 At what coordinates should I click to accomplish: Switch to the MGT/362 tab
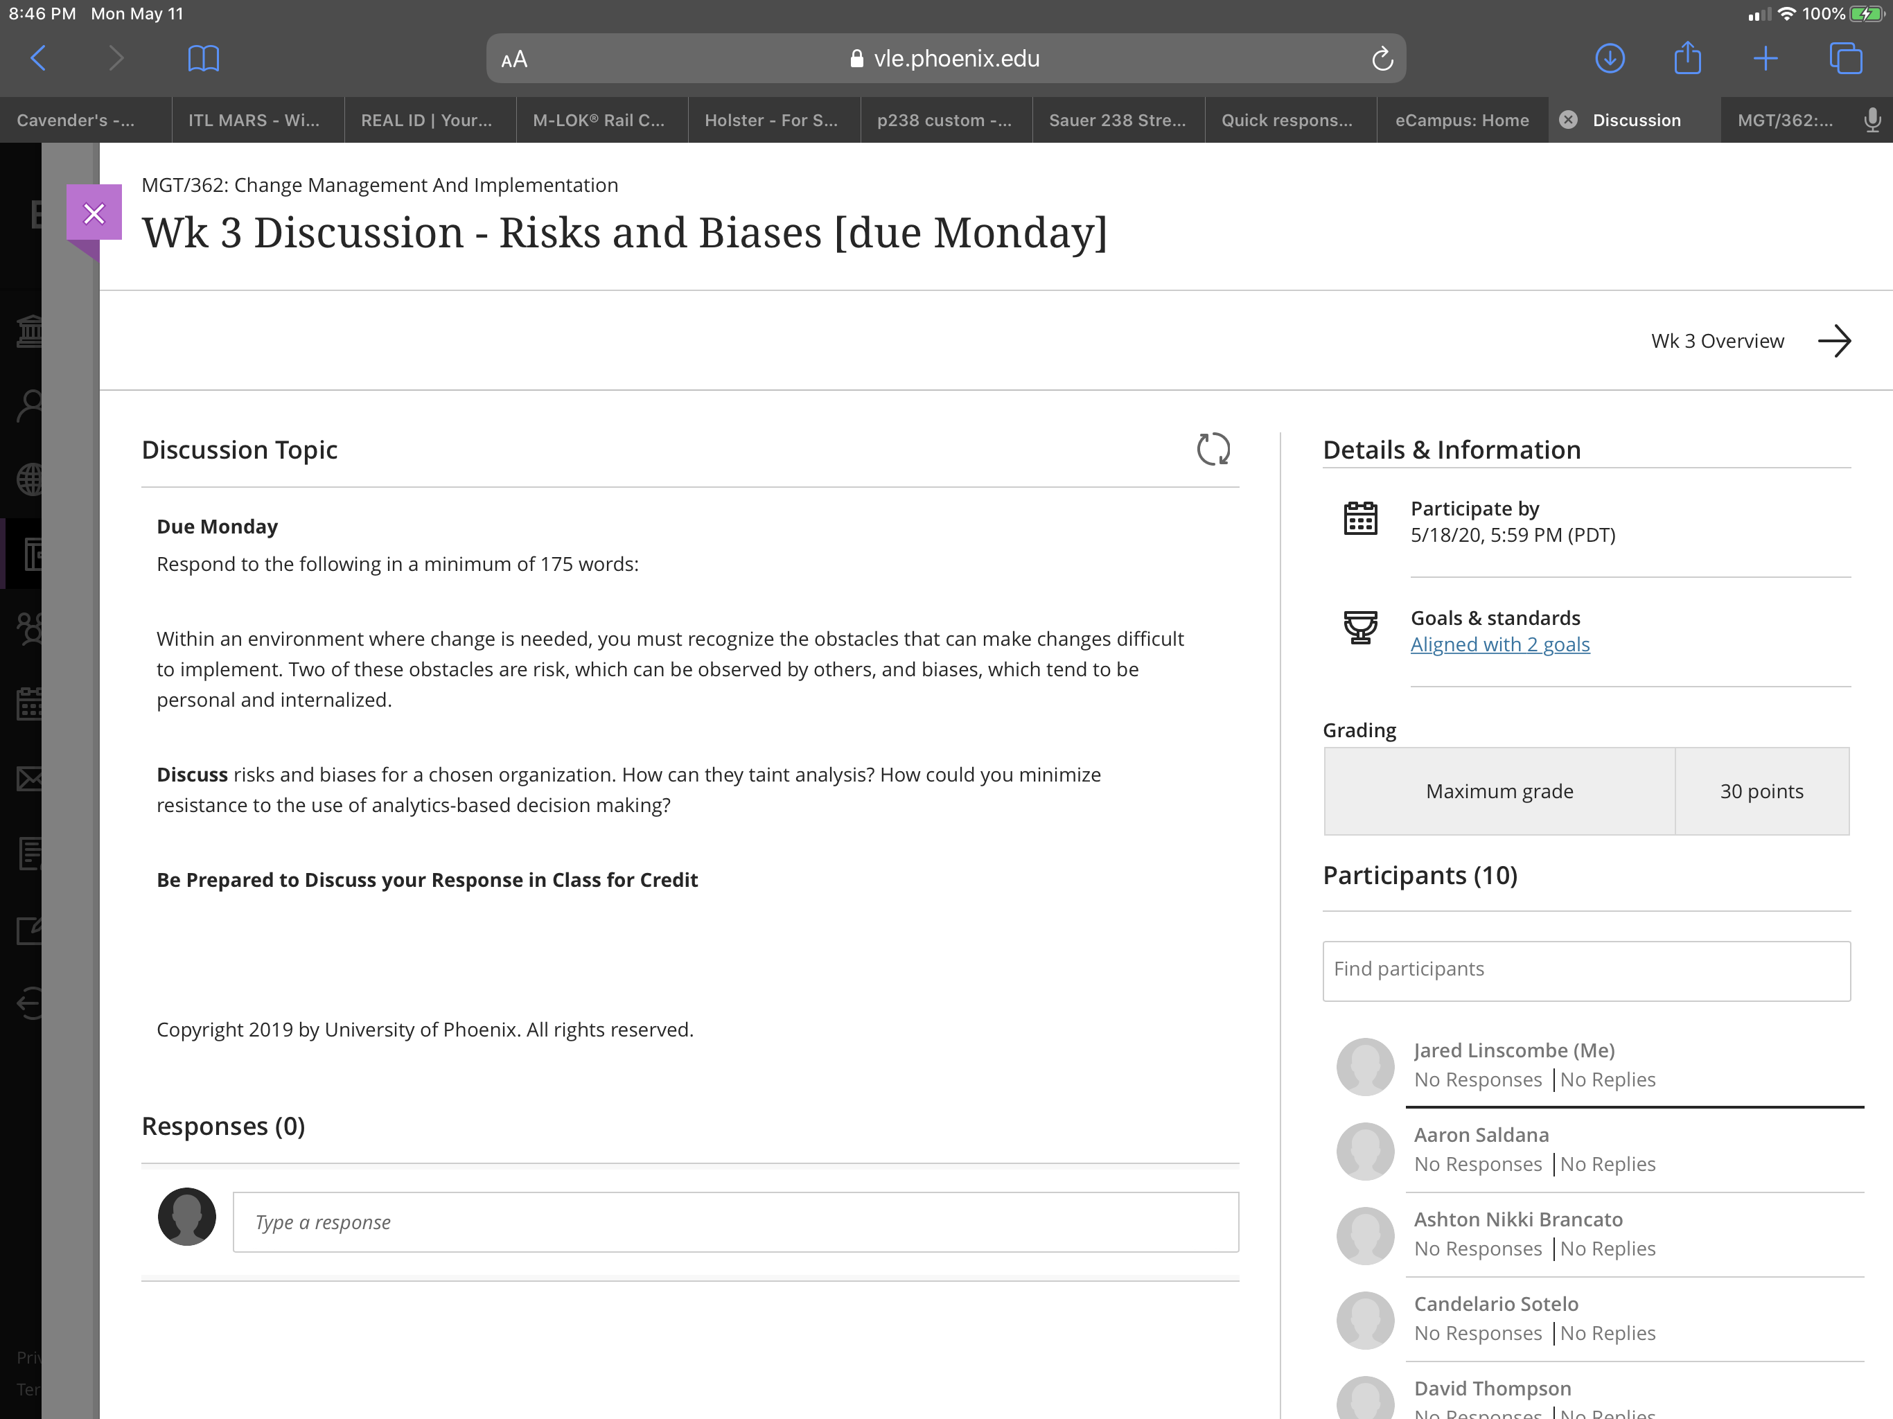coord(1785,120)
